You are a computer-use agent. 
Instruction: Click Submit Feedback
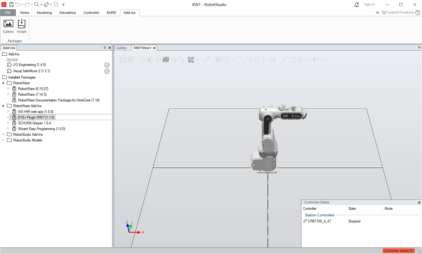(x=398, y=12)
